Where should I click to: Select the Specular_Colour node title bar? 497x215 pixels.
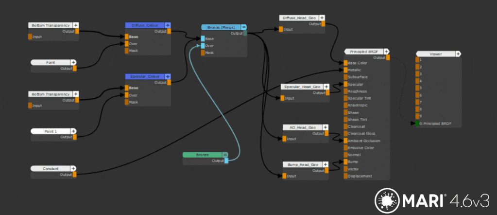145,76
